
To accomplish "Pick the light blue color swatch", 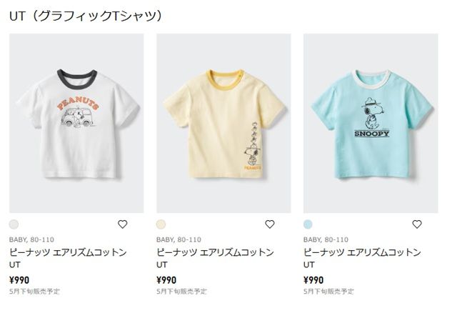I will coord(308,224).
